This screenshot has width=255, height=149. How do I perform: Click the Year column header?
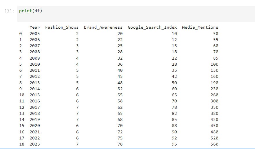tap(35, 27)
